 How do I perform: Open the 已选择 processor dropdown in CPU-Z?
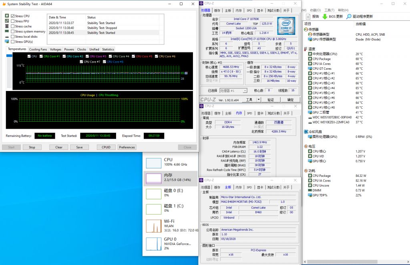[245, 91]
